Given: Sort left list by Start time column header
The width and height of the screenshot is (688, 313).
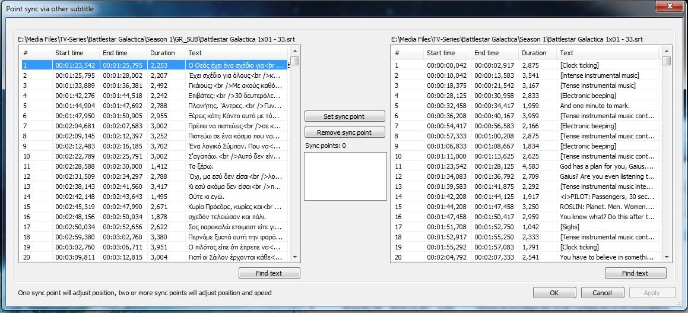Looking at the screenshot, I should click(x=76, y=53).
